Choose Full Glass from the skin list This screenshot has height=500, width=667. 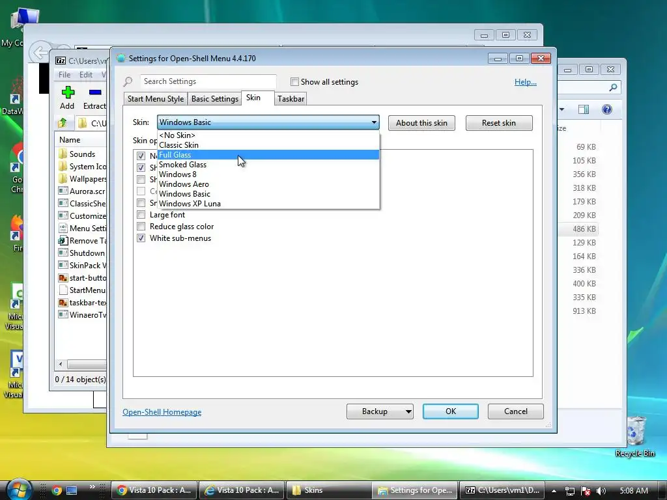pos(268,155)
